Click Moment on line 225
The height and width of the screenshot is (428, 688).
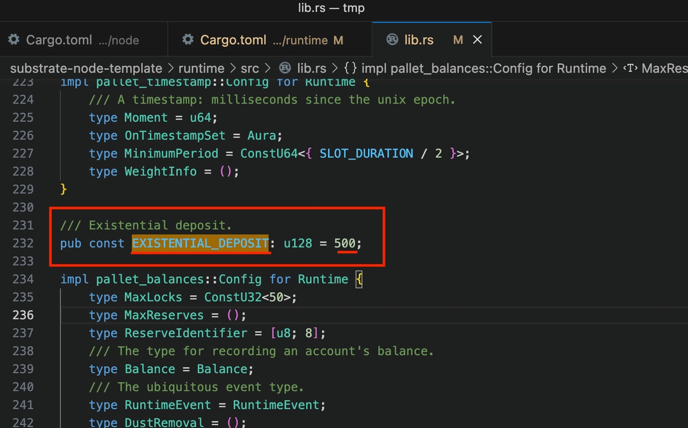(x=146, y=117)
